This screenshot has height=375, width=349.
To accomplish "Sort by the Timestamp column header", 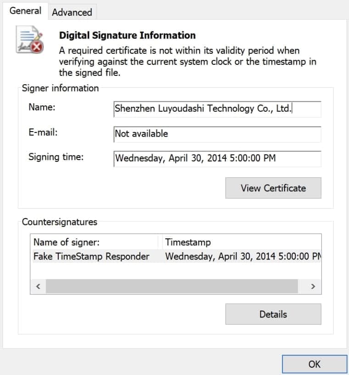I will click(x=188, y=242).
